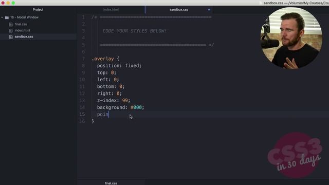Place cursor on '.overlay {' selector line

click(x=105, y=59)
